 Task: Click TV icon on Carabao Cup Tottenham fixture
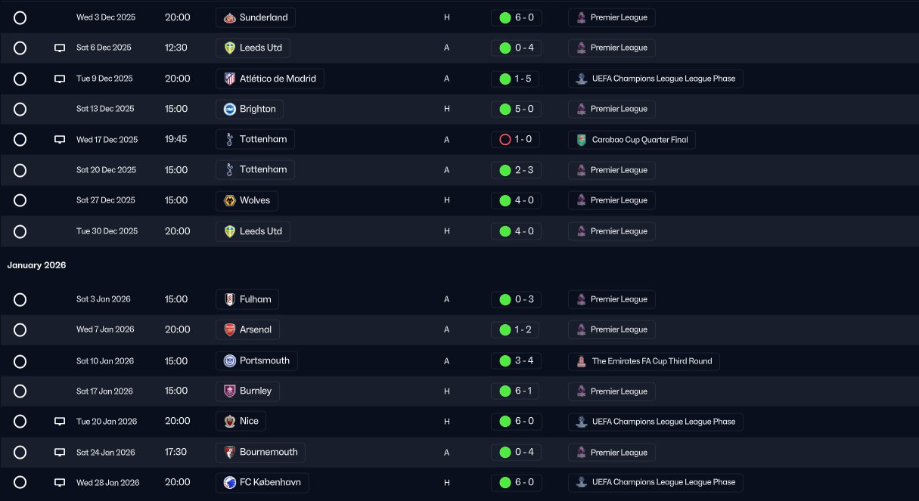[60, 140]
